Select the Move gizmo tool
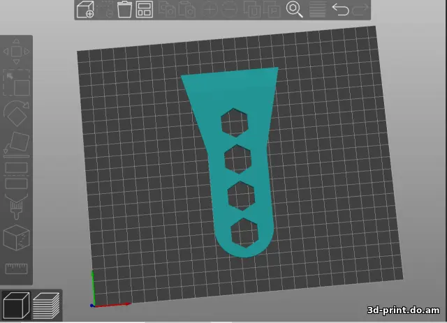Viewport: 447px width, 323px height. coord(16,52)
